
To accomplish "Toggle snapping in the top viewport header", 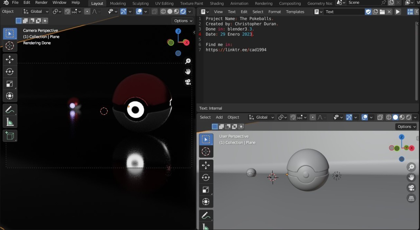I will click(x=67, y=11).
